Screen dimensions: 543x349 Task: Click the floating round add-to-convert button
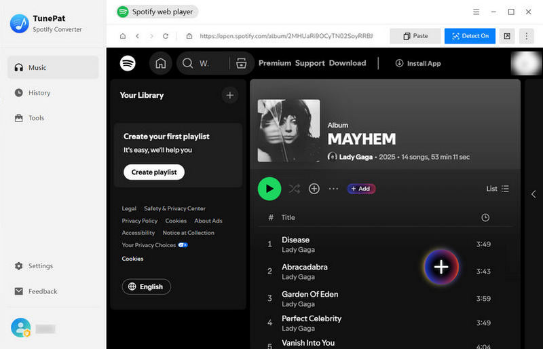[441, 268]
